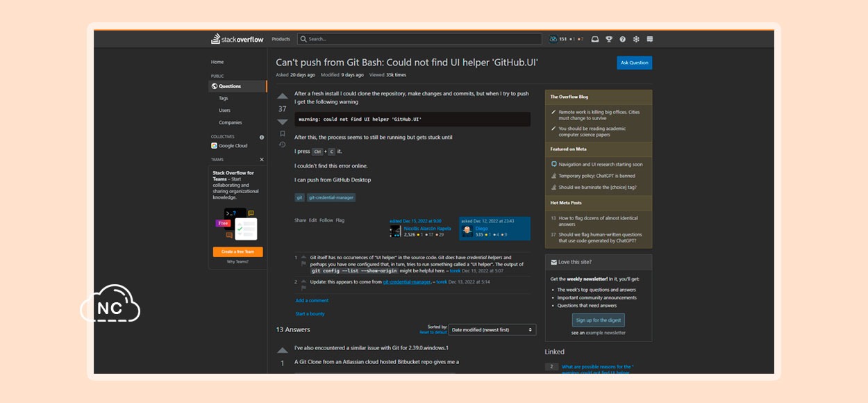Click the Winter Bash snowflake icon
This screenshot has height=403, width=868.
pos(635,39)
